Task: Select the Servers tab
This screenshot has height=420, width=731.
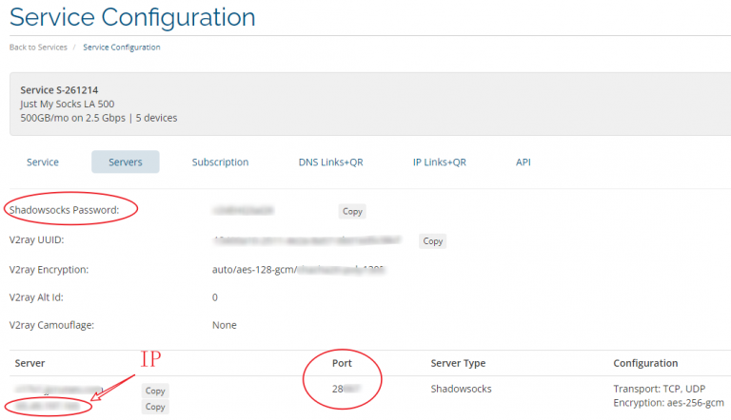Action: [125, 162]
